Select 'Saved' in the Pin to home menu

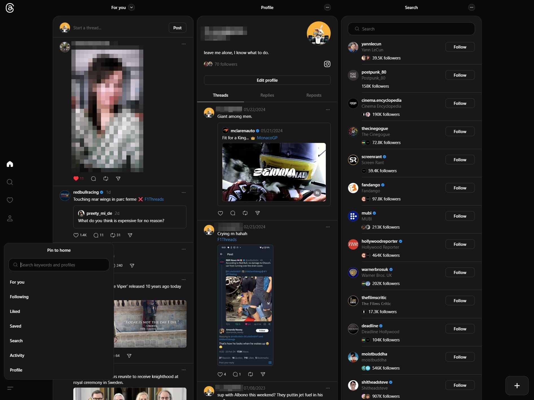(x=16, y=326)
